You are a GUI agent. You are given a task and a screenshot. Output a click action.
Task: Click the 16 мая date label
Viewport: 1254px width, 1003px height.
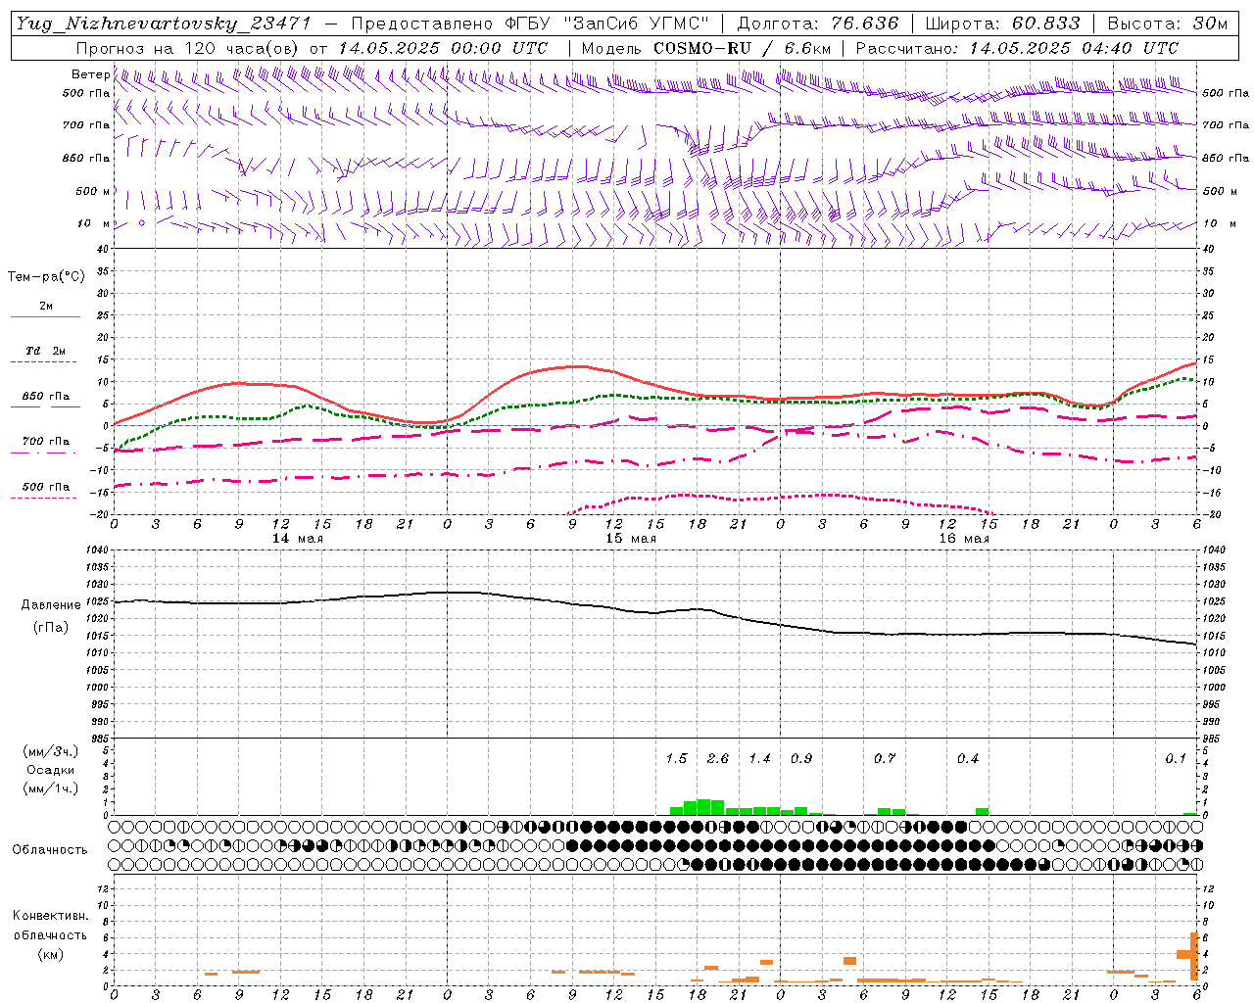tap(964, 539)
